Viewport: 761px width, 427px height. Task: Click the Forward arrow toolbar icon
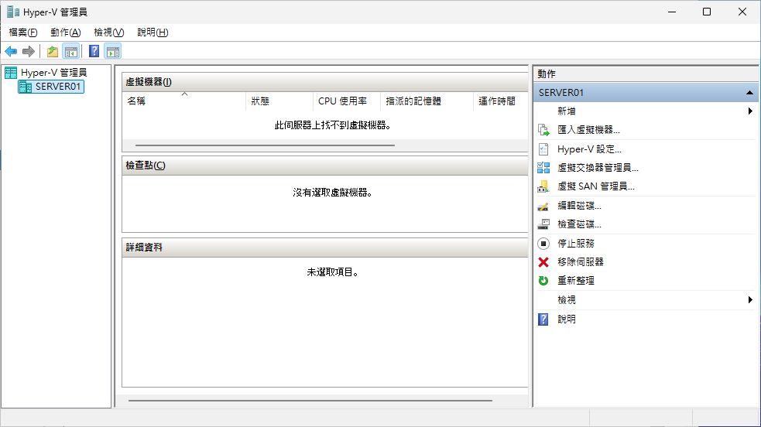pos(29,51)
